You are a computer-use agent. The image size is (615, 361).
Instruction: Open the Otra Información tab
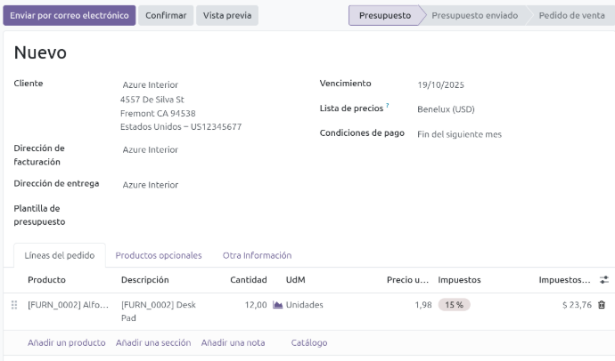coord(257,255)
